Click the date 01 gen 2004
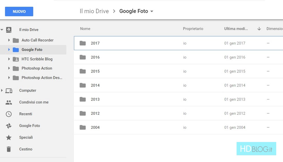Screen dimensions: 283x162 pyautogui.click(x=235, y=127)
